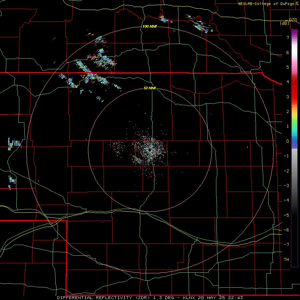Click the 5 value on the color scale
Viewport: 300px width, 300px height.
288,67
